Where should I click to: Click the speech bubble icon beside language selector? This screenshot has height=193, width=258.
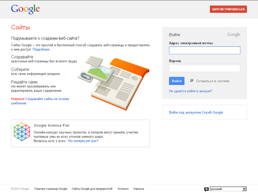(x=206, y=189)
